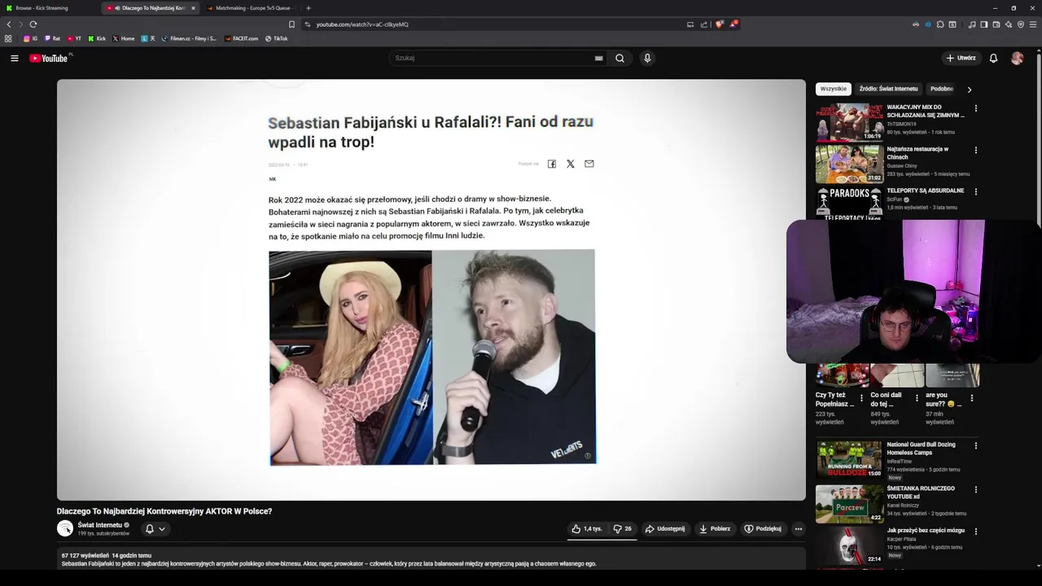Image resolution: width=1042 pixels, height=586 pixels.
Task: Click the search magnifier button
Action: tap(620, 58)
